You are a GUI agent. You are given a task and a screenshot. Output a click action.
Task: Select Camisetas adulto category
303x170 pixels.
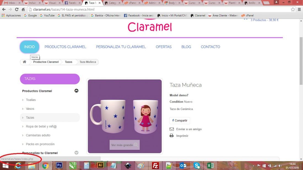(x=38, y=135)
